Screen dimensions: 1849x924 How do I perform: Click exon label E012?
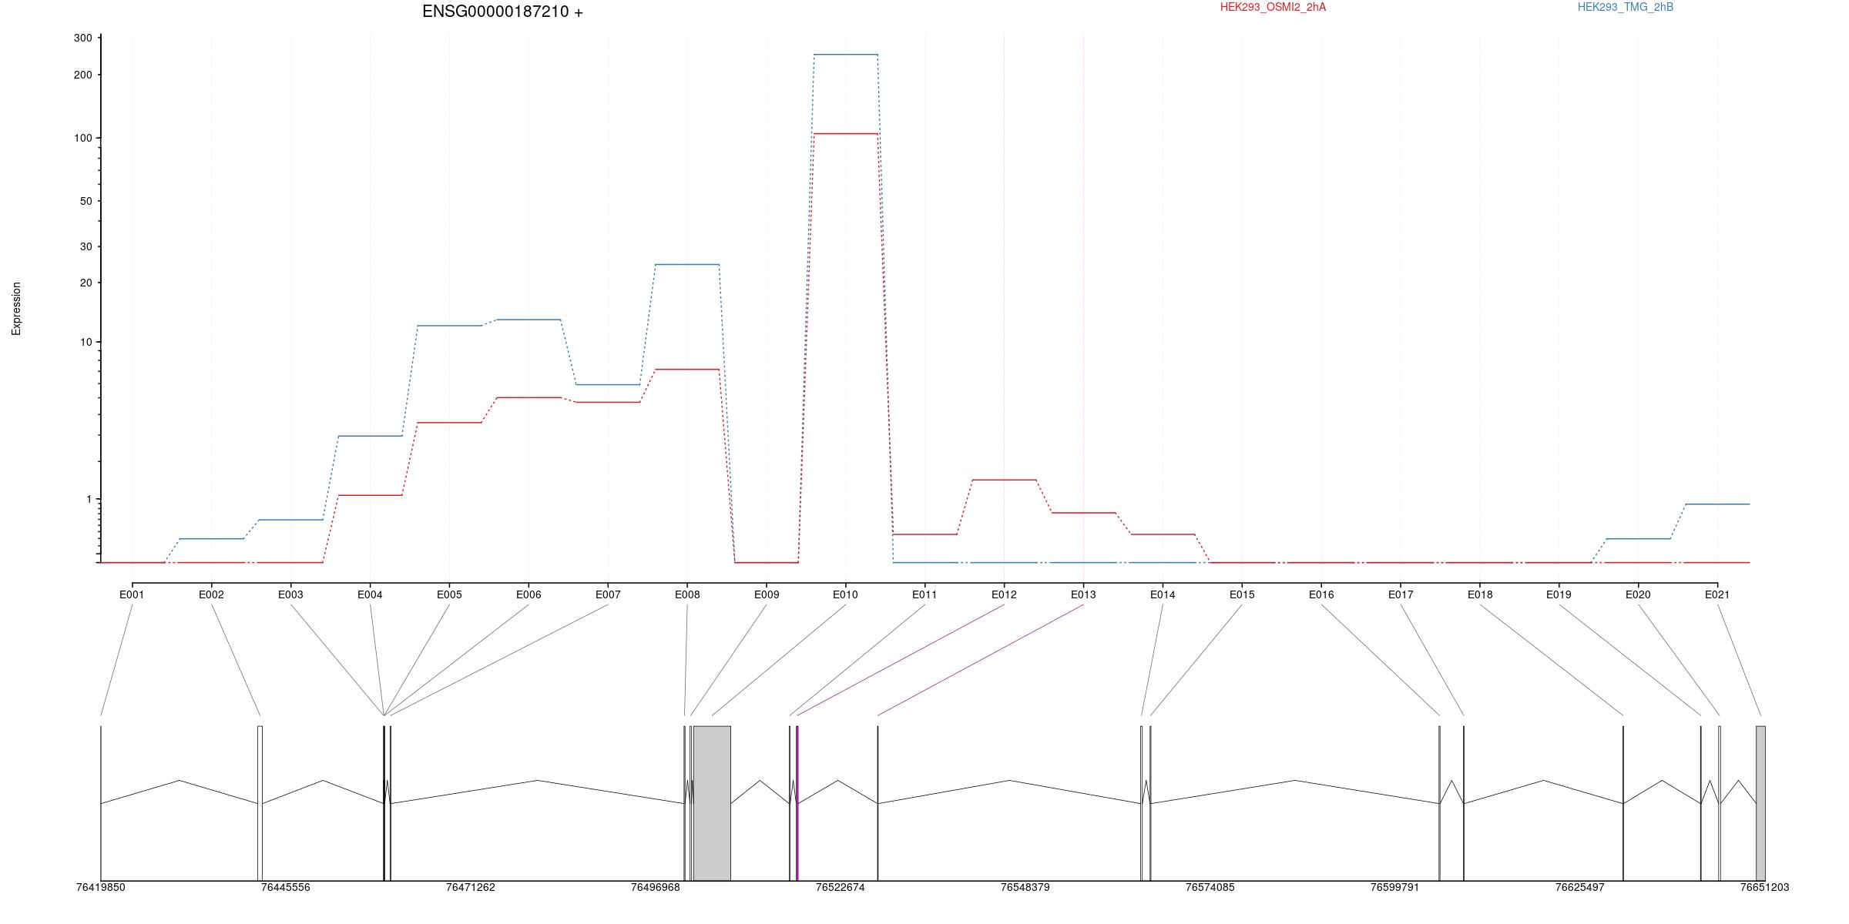(1004, 594)
